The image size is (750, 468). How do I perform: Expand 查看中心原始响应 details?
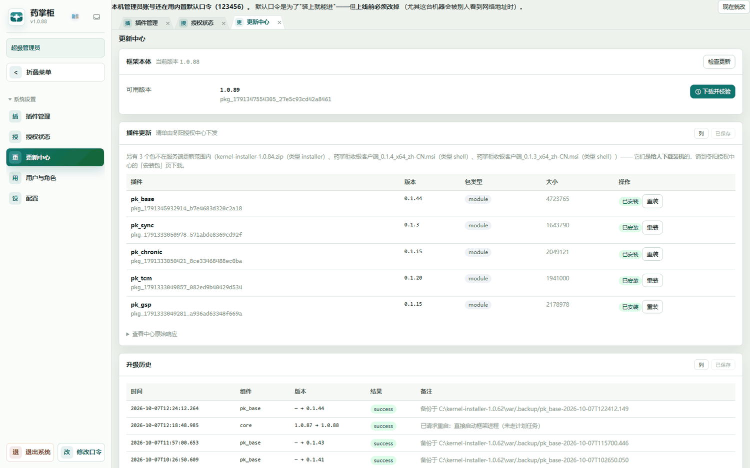click(x=151, y=334)
